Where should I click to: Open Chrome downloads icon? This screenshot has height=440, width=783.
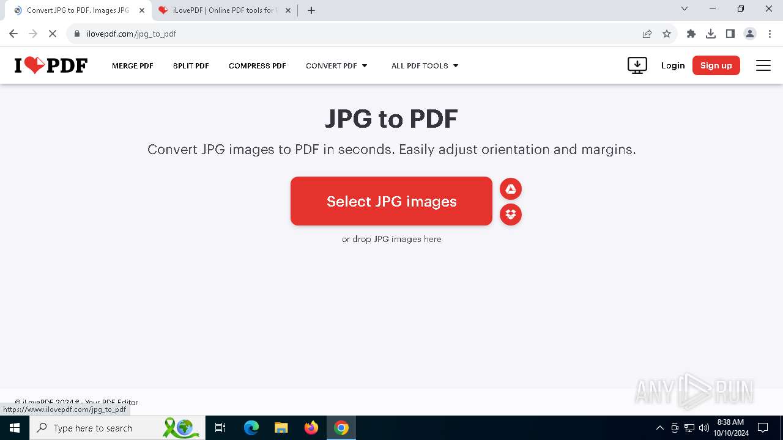pyautogui.click(x=711, y=34)
